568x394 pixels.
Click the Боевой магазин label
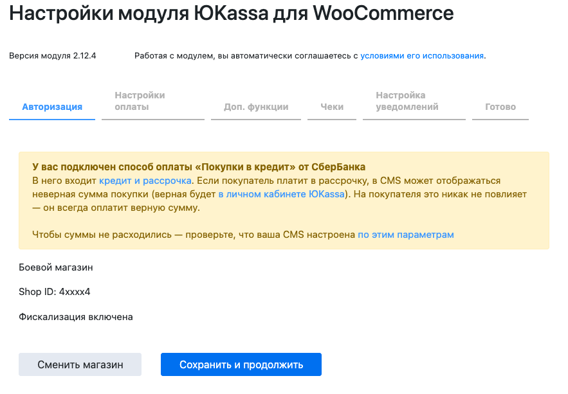pos(56,267)
